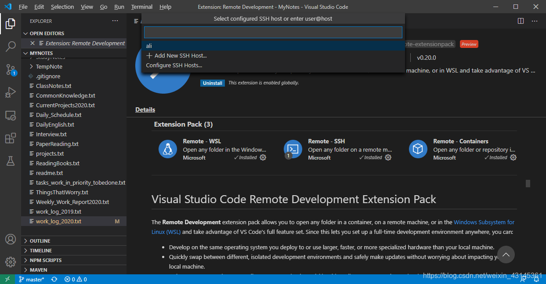This screenshot has width=546, height=284.
Task: Click Explorer panel more actions ellipsis
Action: pyautogui.click(x=115, y=21)
